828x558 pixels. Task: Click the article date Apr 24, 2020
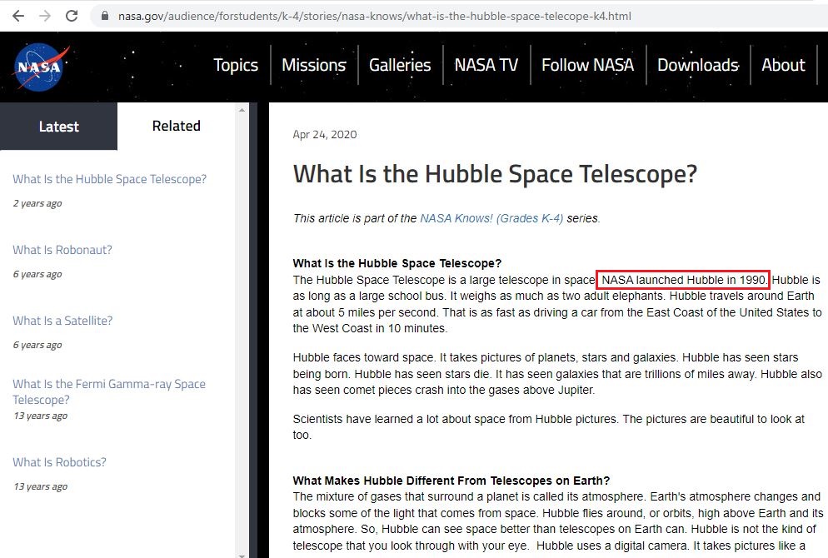(325, 135)
